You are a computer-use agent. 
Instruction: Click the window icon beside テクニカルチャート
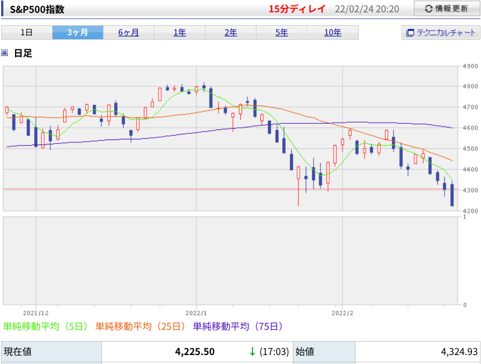(x=410, y=33)
